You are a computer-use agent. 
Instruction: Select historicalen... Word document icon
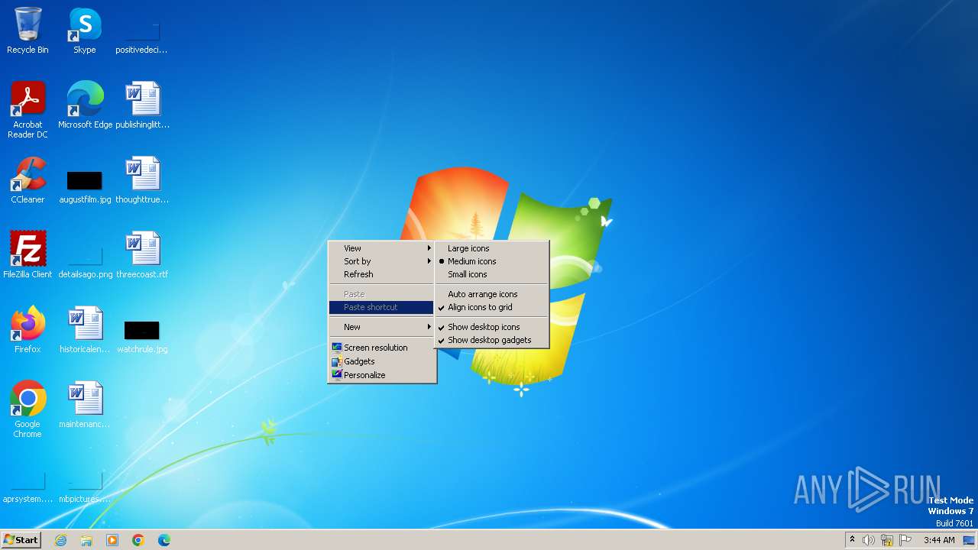85,330
